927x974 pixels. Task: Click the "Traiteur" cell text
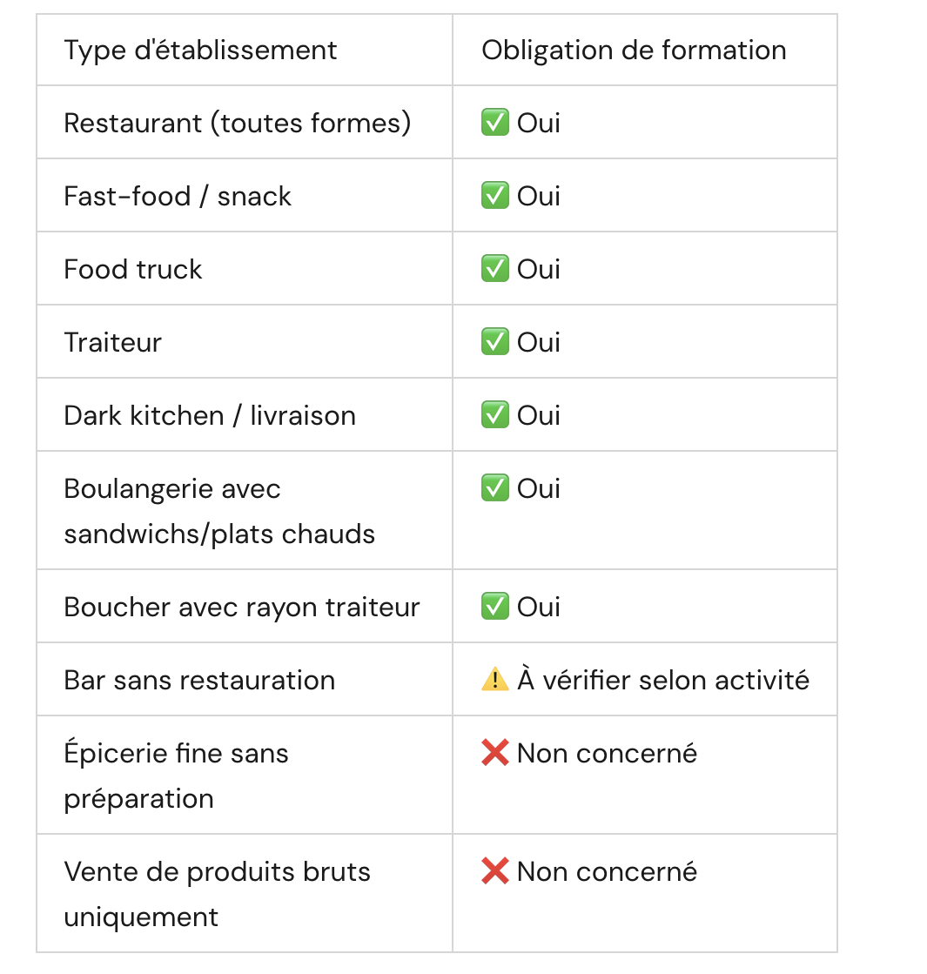pyautogui.click(x=112, y=342)
